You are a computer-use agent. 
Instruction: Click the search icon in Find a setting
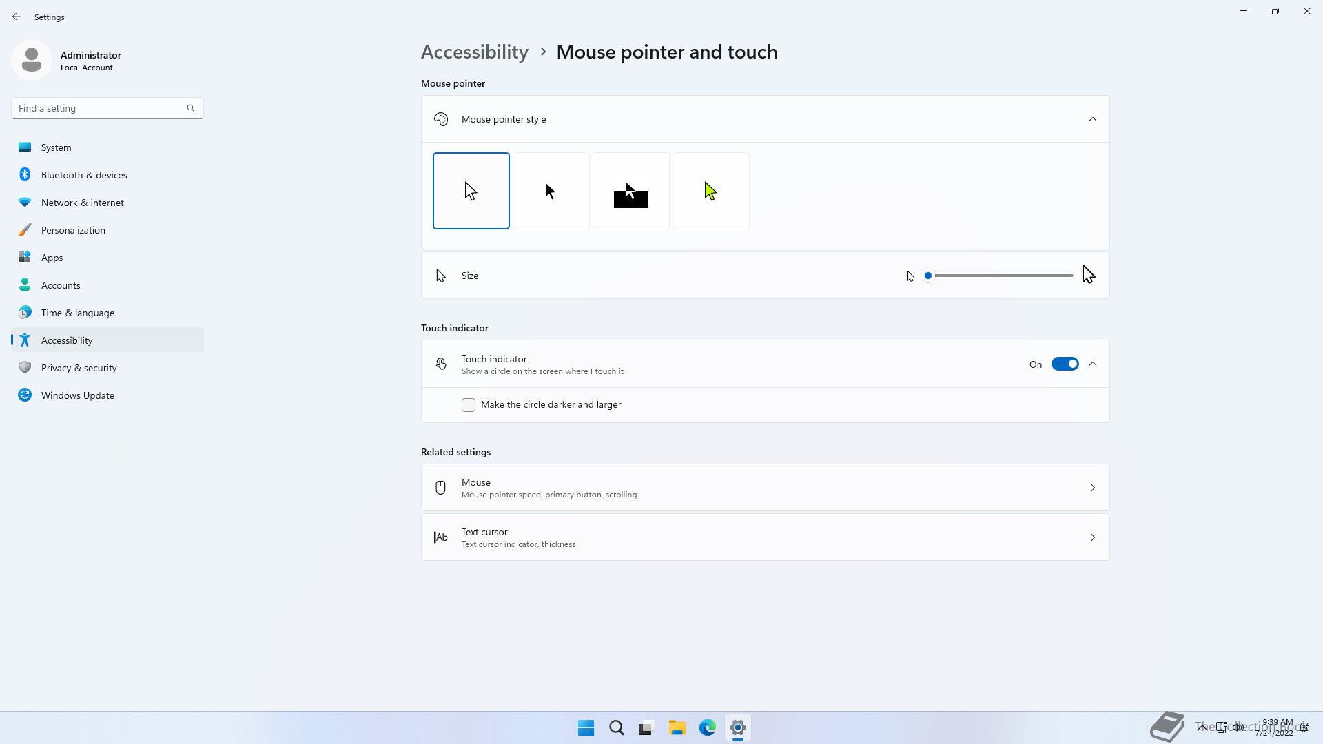(191, 108)
